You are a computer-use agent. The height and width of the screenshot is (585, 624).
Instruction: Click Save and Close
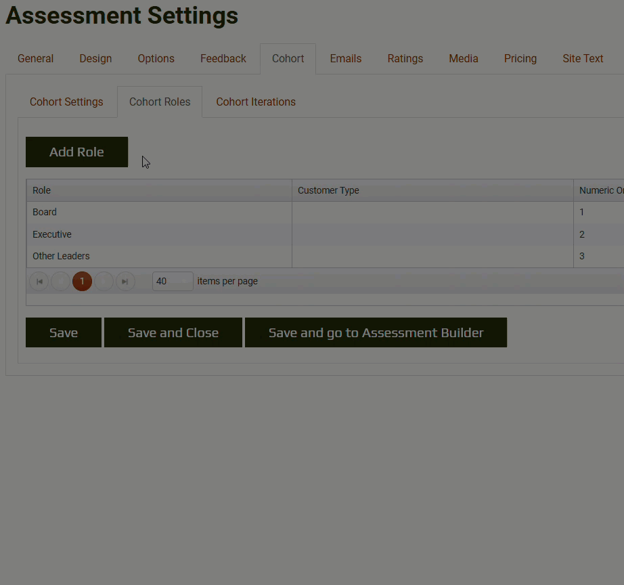tap(173, 333)
